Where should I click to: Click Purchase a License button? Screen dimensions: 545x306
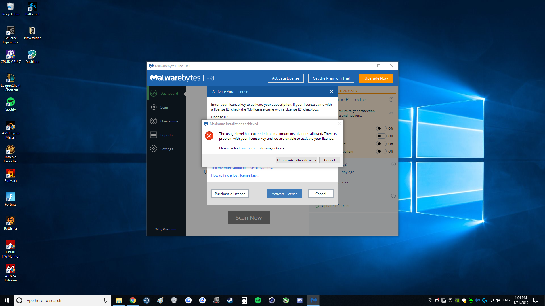pyautogui.click(x=230, y=194)
